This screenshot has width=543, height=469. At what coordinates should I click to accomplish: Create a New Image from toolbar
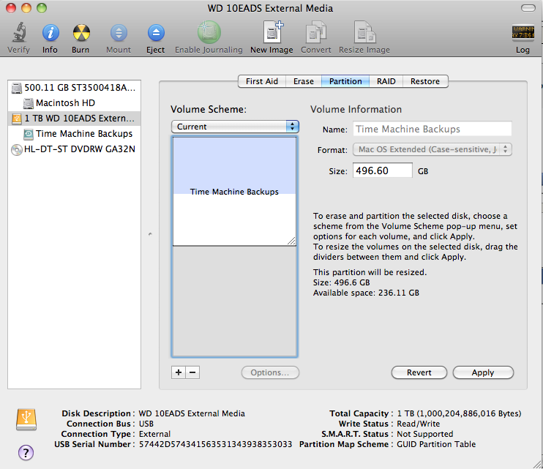(x=272, y=32)
